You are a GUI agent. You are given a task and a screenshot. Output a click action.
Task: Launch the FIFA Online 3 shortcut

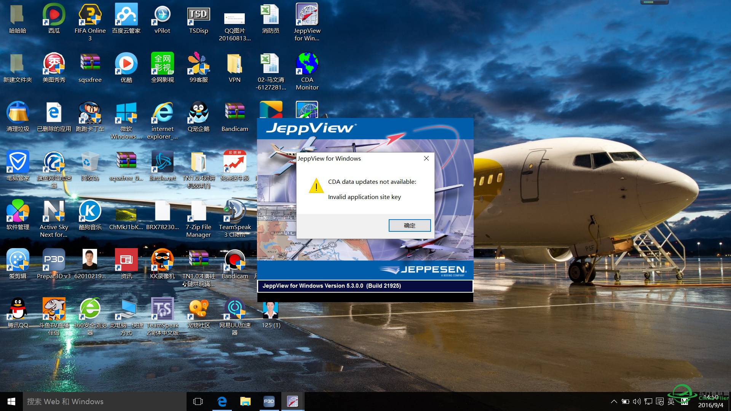[90, 22]
